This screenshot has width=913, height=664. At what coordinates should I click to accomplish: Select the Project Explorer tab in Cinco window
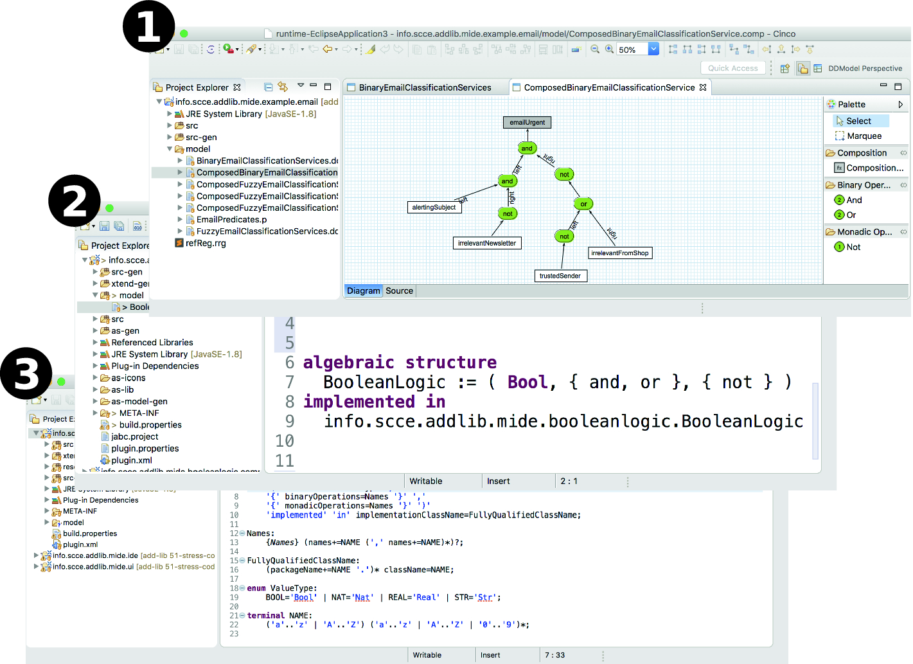pos(197,87)
